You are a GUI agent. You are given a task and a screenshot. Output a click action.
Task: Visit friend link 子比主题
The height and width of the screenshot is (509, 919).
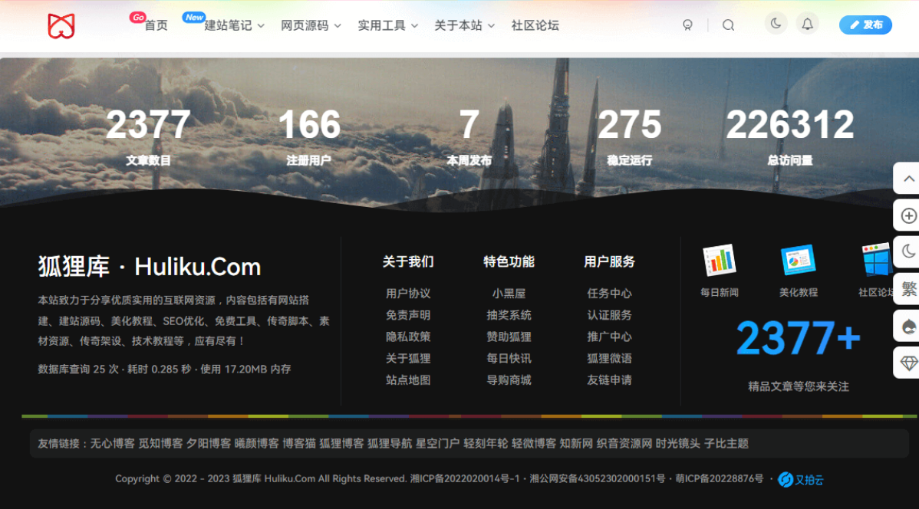tap(726, 443)
